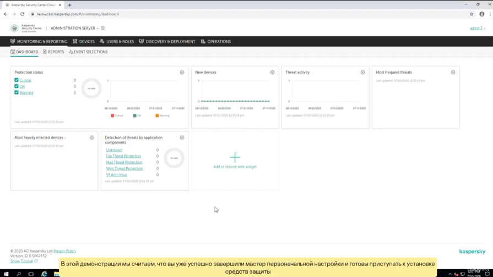
Task: Close the Kaspersky Security Center Cloud tab
Action: 59,5
